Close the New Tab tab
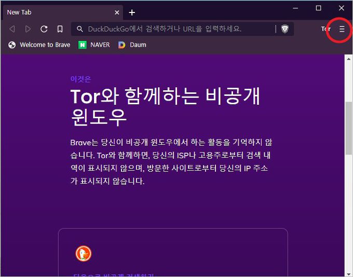The height and width of the screenshot is (277, 353). point(117,12)
